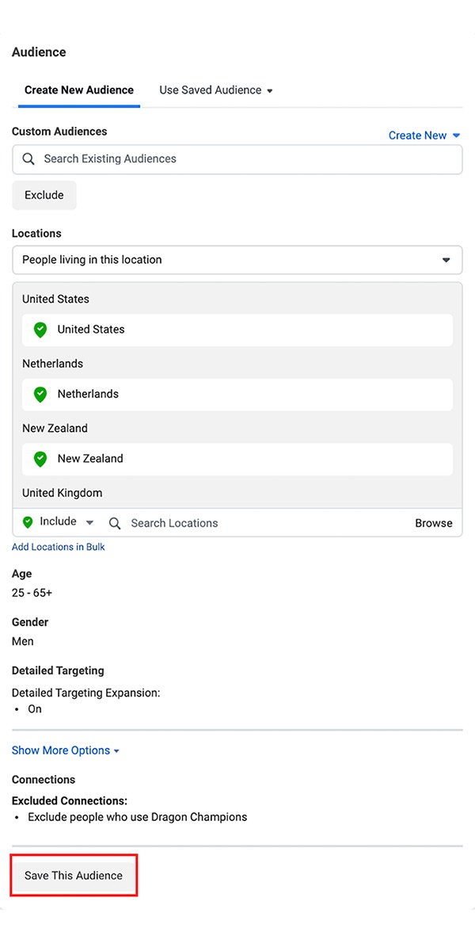Click the New Zealand green location pin icon
This screenshot has height=943, width=475.
(x=40, y=459)
